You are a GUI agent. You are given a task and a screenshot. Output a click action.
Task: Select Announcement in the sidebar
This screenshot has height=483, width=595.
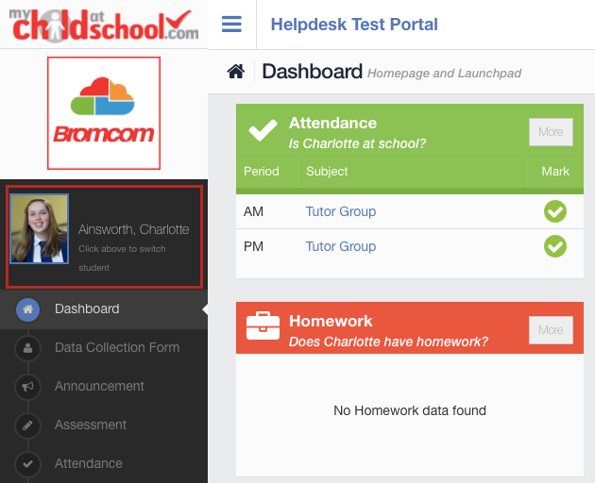click(x=99, y=386)
